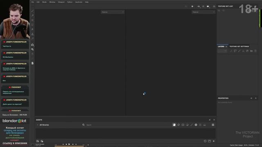Open the Viewport menu

(61, 2)
